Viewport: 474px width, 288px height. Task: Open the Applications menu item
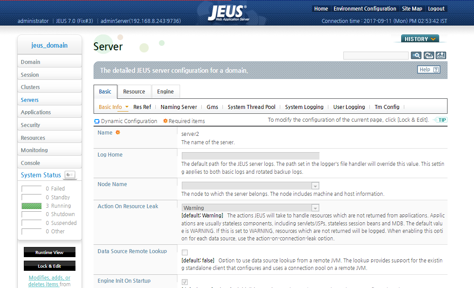pyautogui.click(x=49, y=112)
